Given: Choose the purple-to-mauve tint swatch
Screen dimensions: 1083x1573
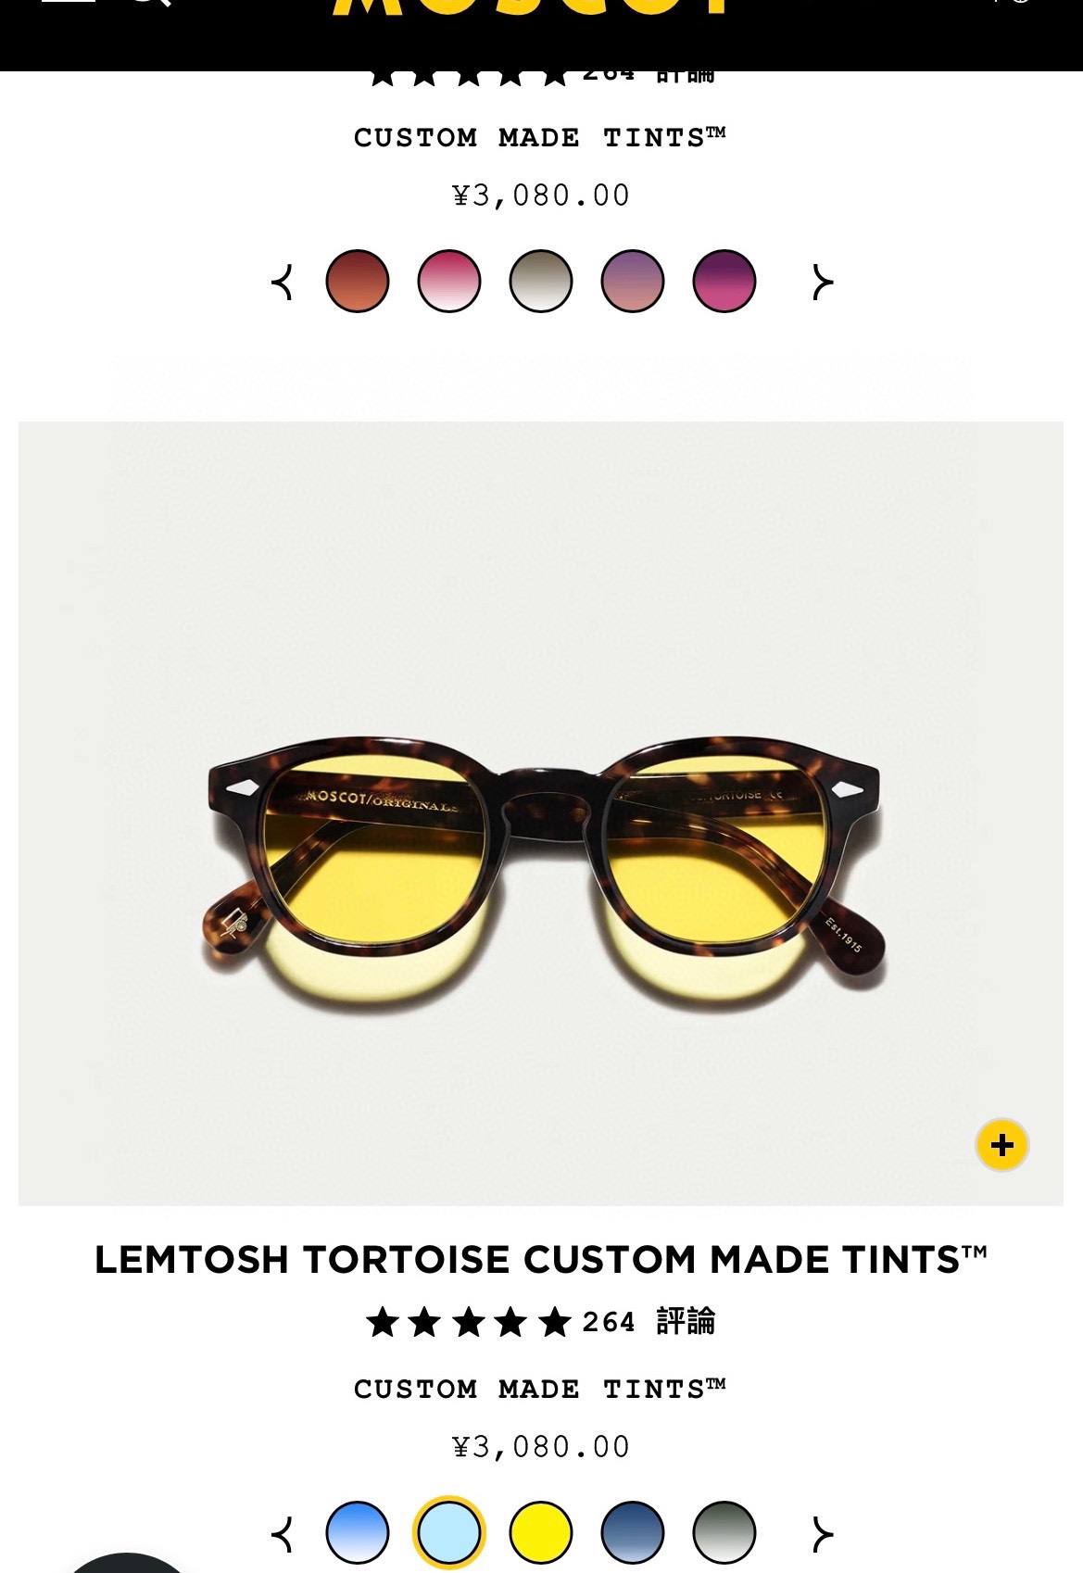Looking at the screenshot, I should pos(633,281).
